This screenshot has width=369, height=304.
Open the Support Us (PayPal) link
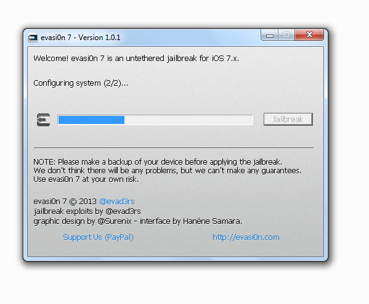[98, 237]
